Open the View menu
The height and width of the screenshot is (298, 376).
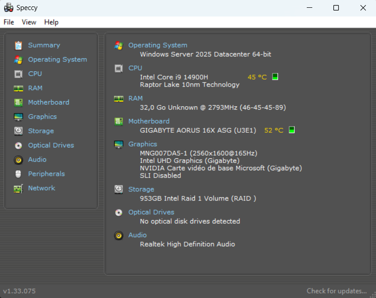(x=29, y=22)
